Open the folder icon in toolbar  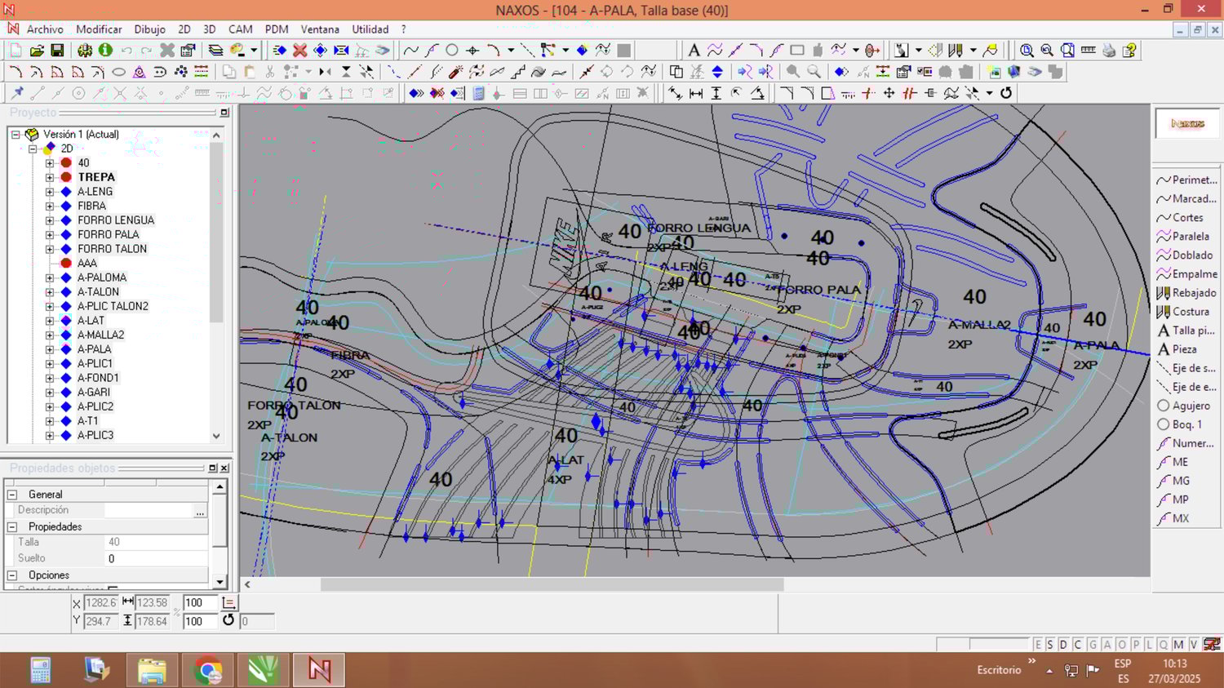pos(37,51)
